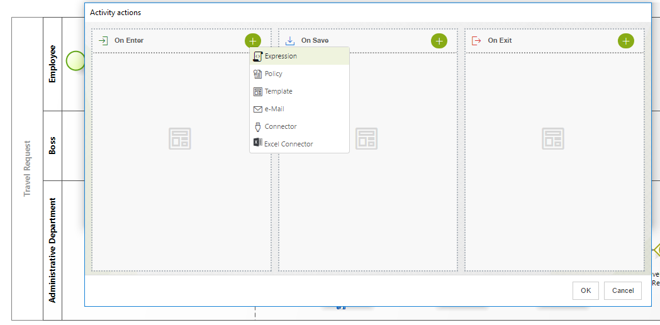
Task: Confirm the dialog with OK
Action: [585, 290]
